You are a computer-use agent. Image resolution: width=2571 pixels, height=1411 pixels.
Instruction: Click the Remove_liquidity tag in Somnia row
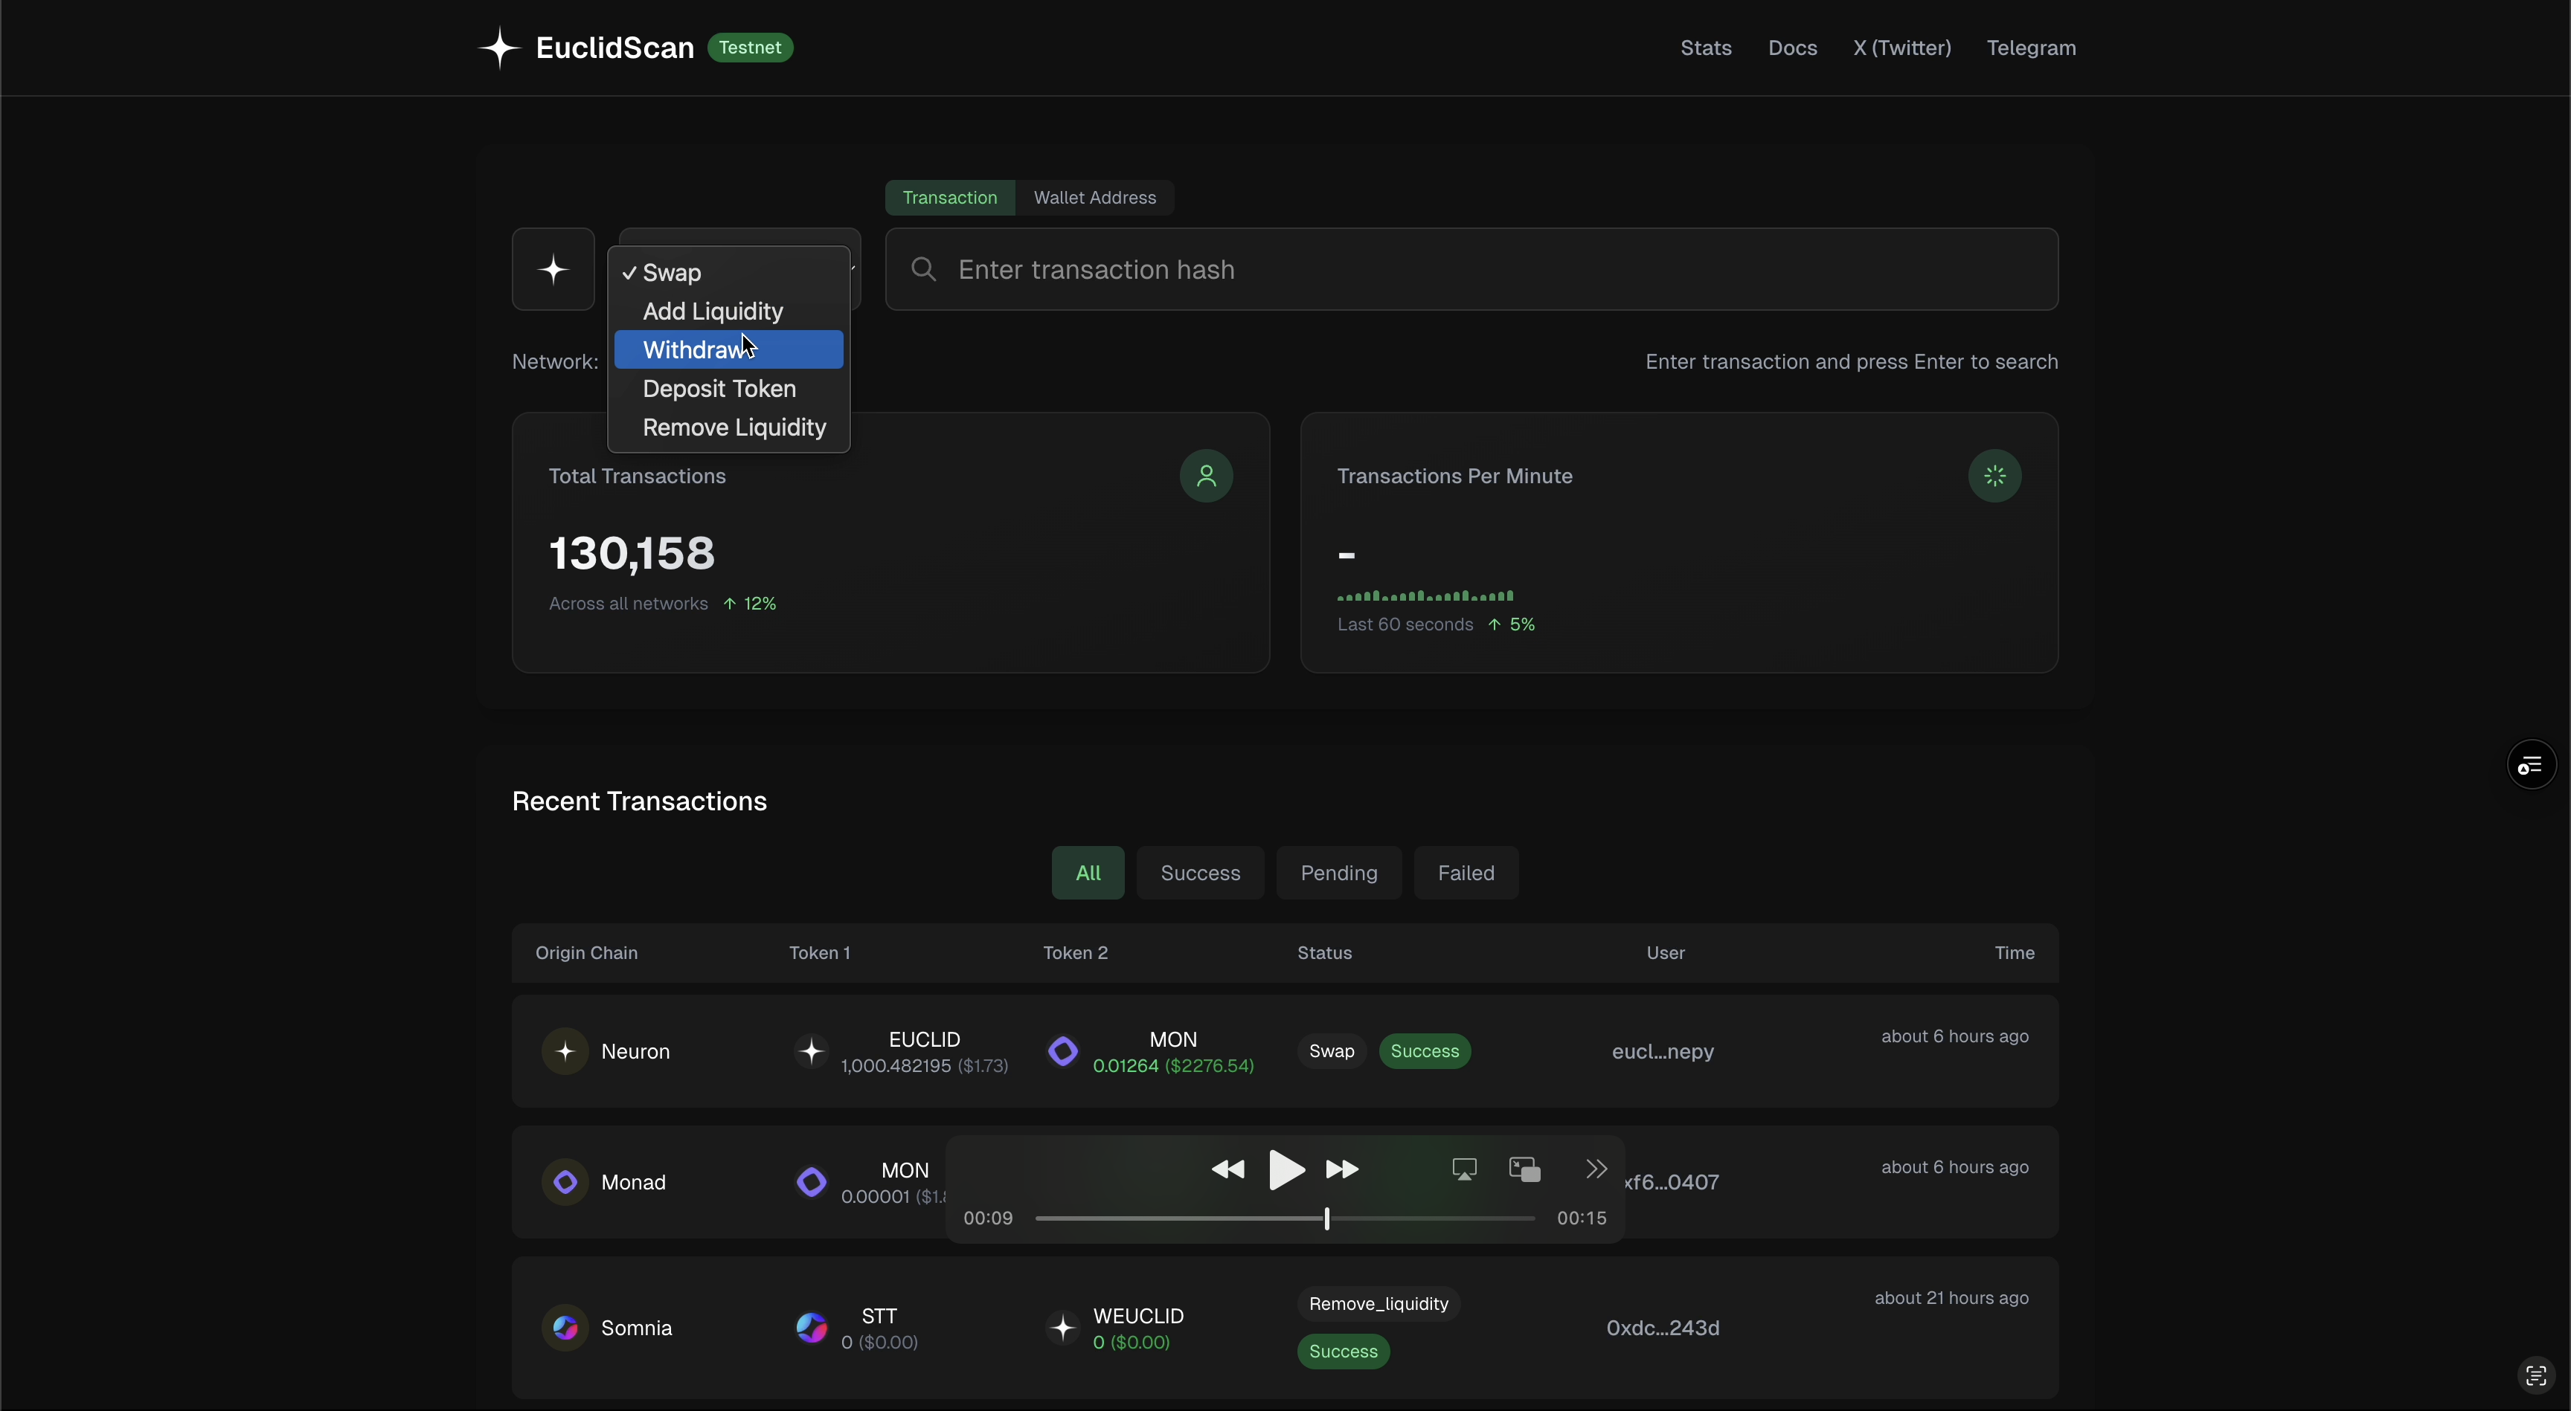point(1378,1304)
